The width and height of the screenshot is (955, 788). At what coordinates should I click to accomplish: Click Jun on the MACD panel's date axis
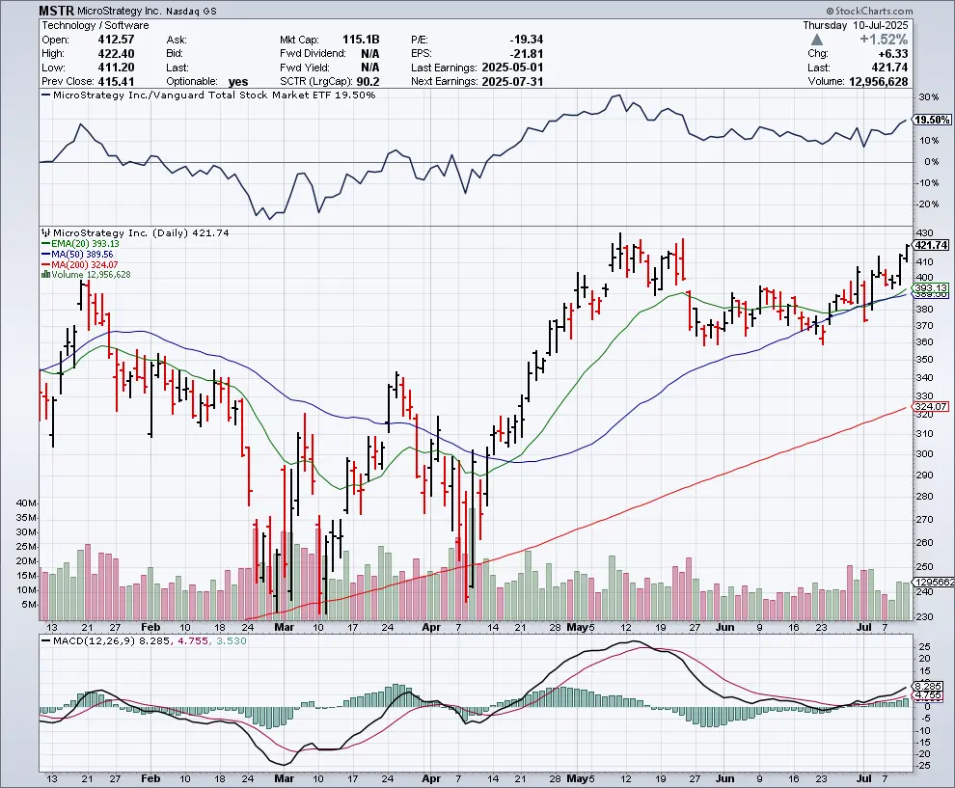coord(724,778)
